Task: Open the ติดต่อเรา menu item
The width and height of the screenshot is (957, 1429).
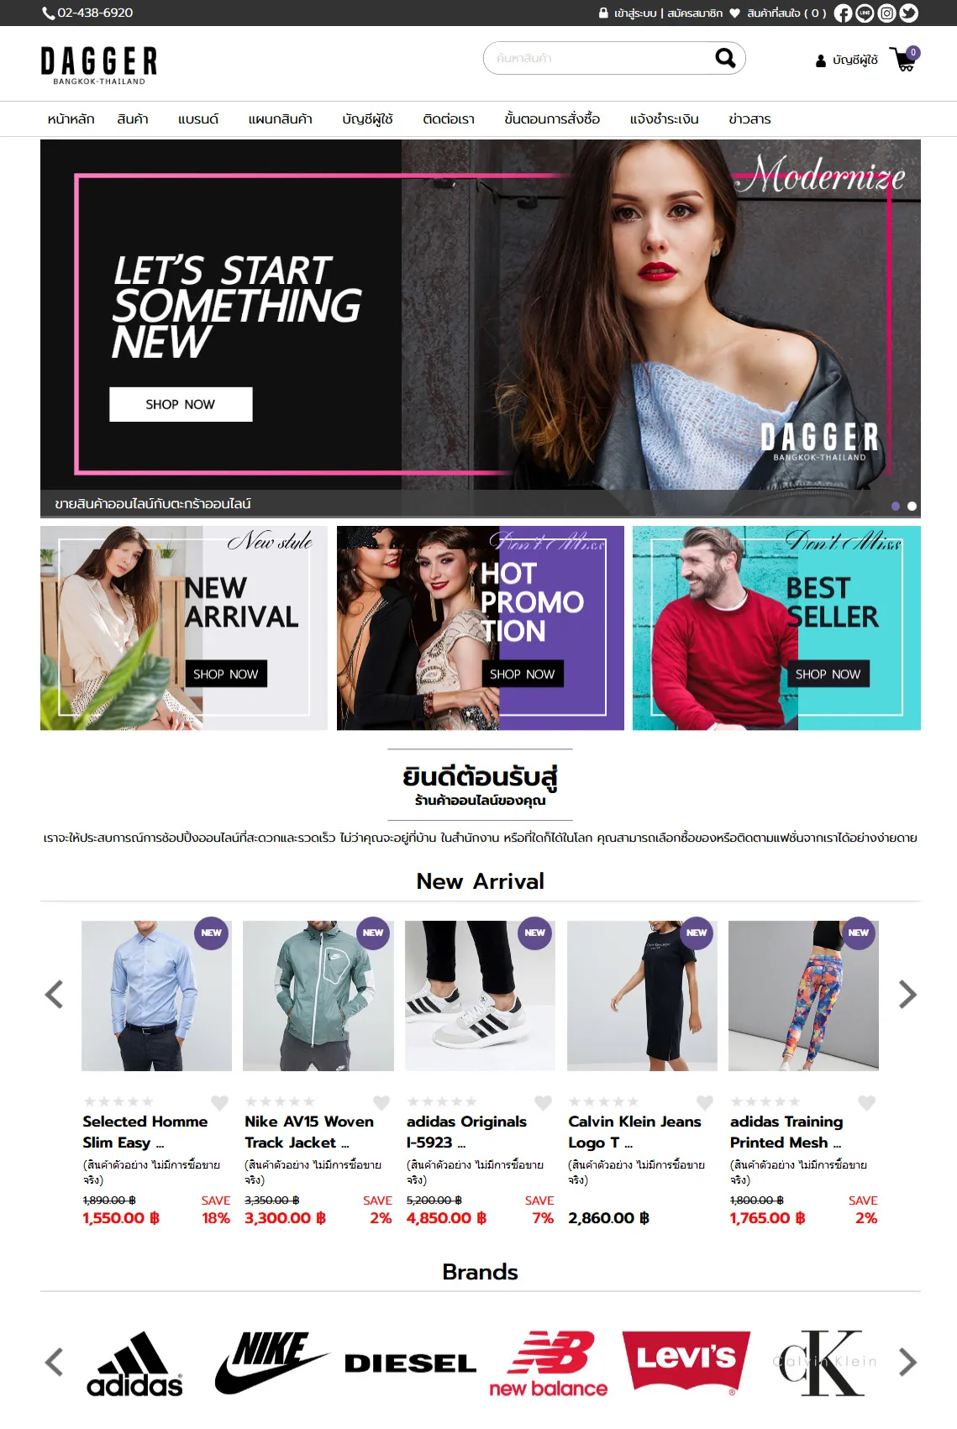Action: point(449,119)
